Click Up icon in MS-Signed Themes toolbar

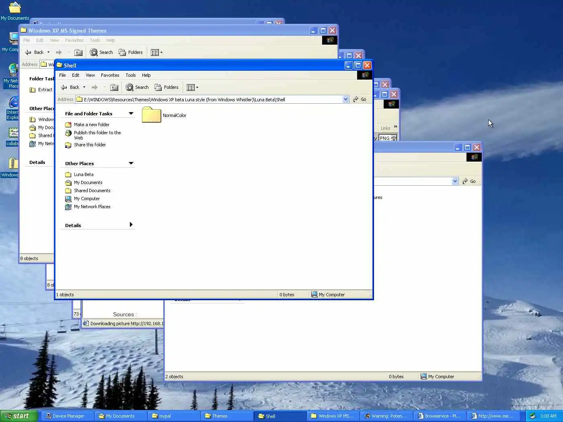point(78,52)
